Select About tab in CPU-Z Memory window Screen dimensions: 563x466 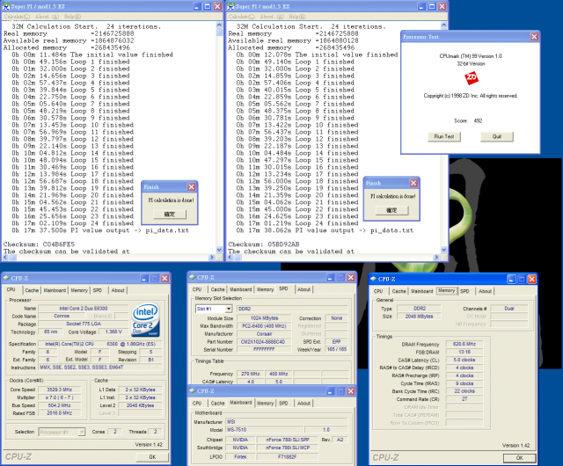[485, 291]
